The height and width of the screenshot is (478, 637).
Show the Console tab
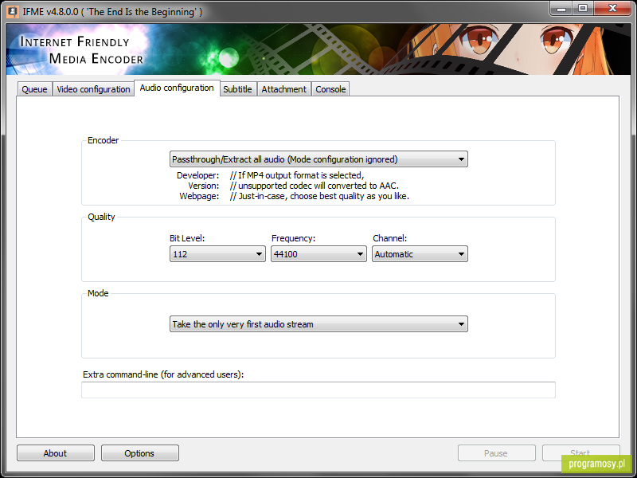tap(330, 89)
